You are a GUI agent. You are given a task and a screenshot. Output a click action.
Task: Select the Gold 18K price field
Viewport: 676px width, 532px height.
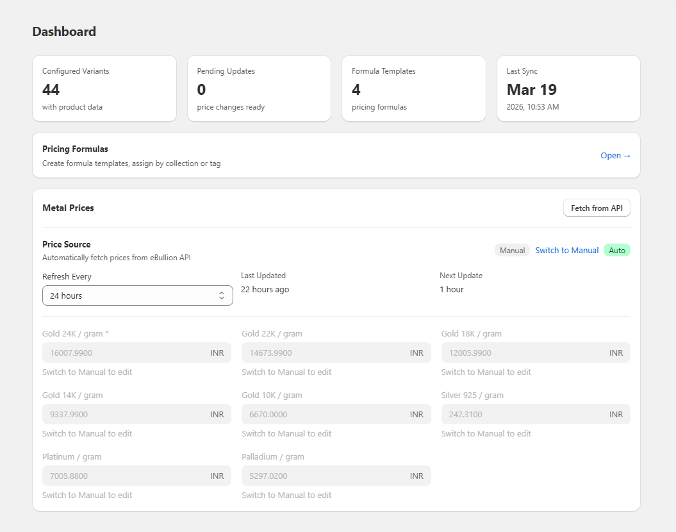pyautogui.click(x=535, y=353)
